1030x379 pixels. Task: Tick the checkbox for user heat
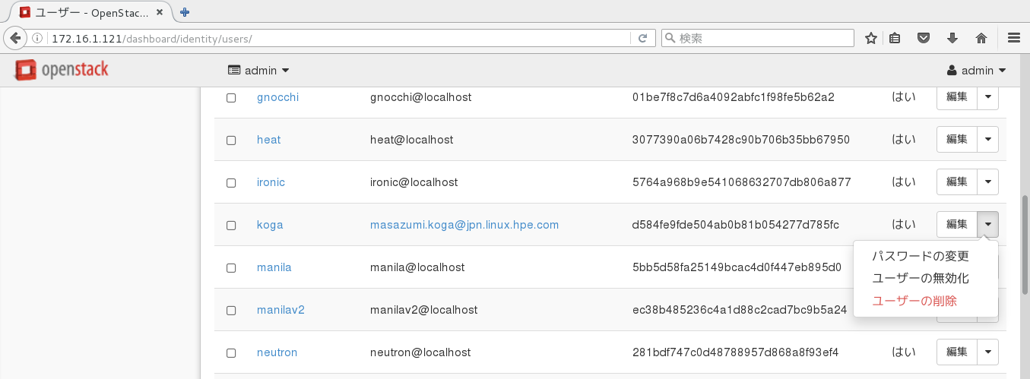(x=231, y=141)
